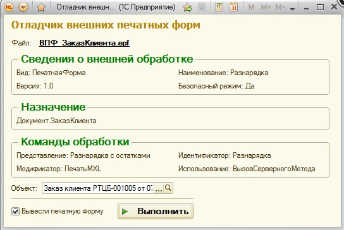Click the Объект input field

point(98,188)
